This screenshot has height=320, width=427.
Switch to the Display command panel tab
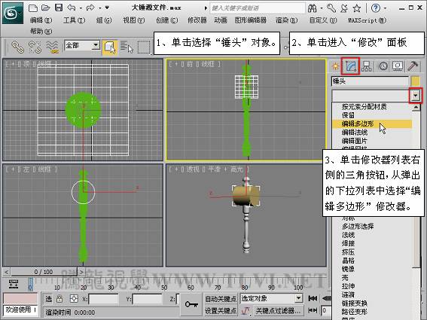click(x=398, y=66)
